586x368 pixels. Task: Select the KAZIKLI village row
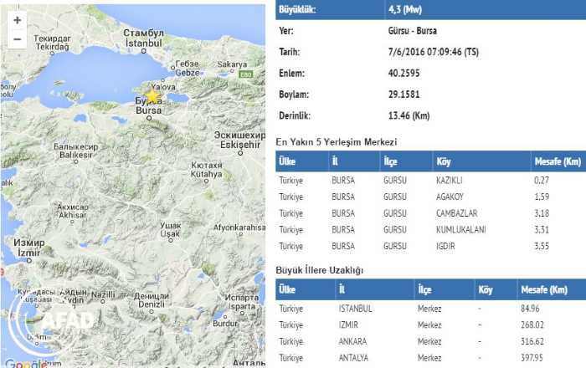point(429,179)
